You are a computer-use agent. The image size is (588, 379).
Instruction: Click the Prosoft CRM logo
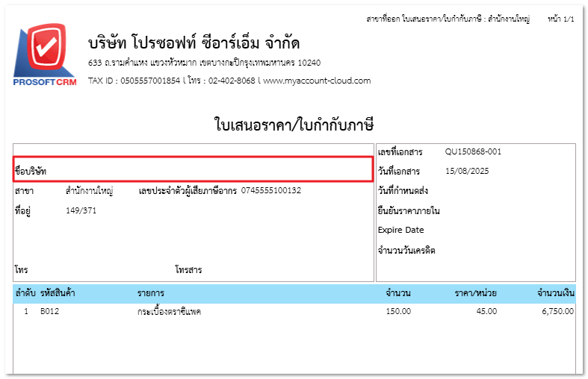44,57
